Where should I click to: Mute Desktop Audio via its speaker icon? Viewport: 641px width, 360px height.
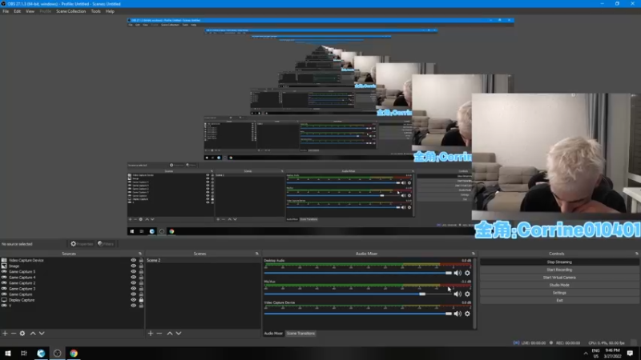[458, 273]
